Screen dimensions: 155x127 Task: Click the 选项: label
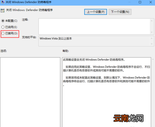3,51
